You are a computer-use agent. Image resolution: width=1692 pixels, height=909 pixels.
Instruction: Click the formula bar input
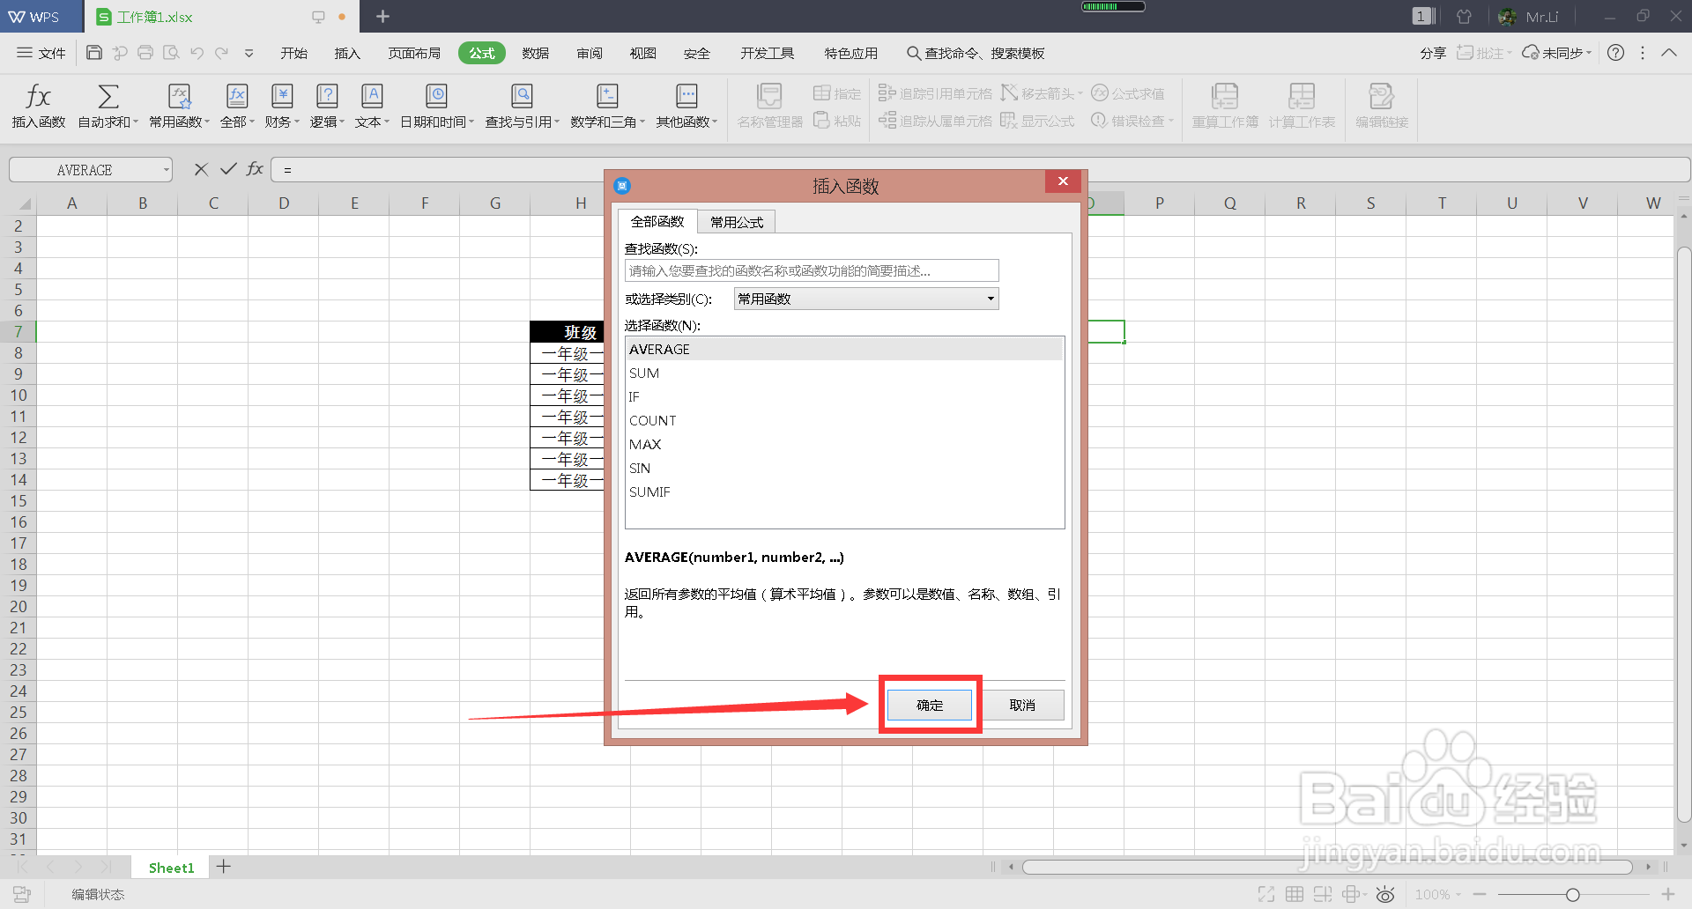(980, 170)
